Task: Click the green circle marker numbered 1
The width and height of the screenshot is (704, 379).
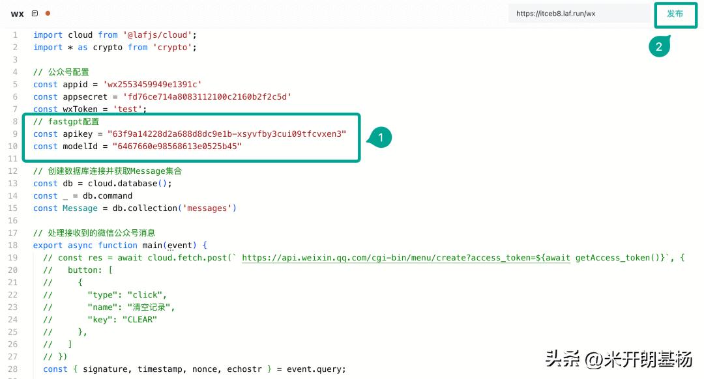Action: click(381, 137)
